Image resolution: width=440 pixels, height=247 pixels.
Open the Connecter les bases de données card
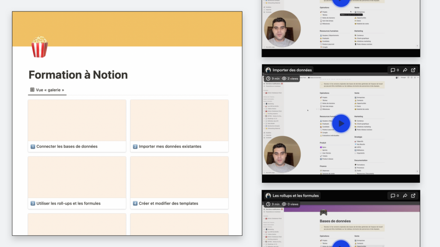[77, 126]
